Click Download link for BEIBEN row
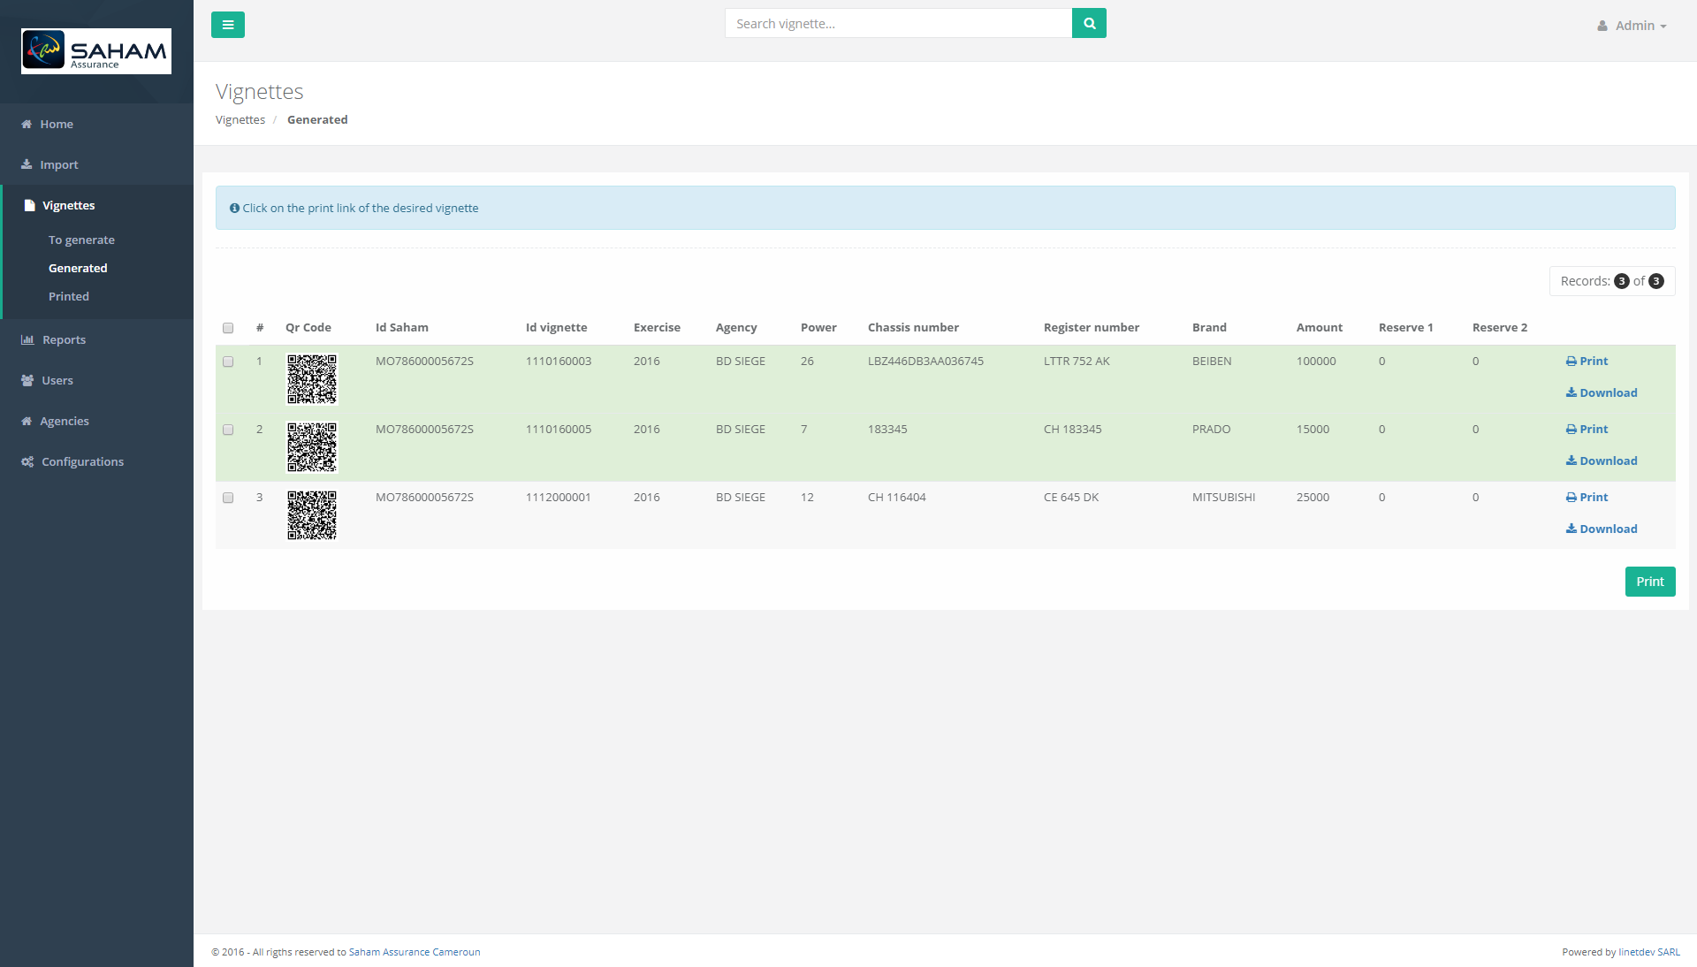 point(1602,393)
